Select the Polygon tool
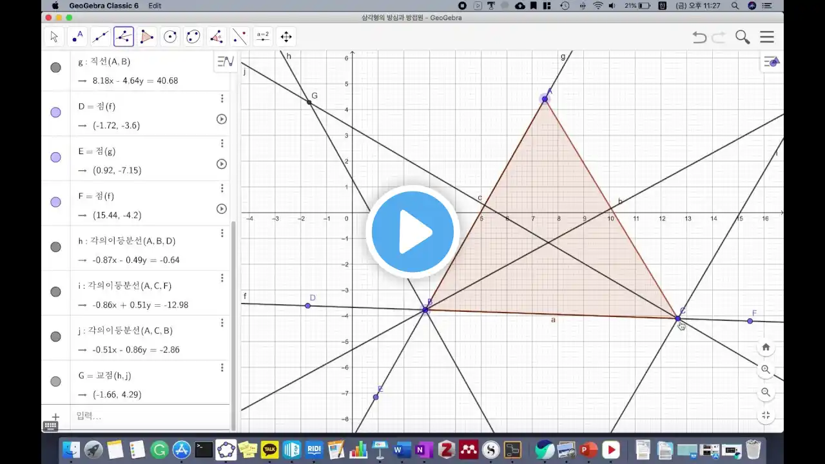Image resolution: width=825 pixels, height=464 pixels. pyautogui.click(x=147, y=37)
